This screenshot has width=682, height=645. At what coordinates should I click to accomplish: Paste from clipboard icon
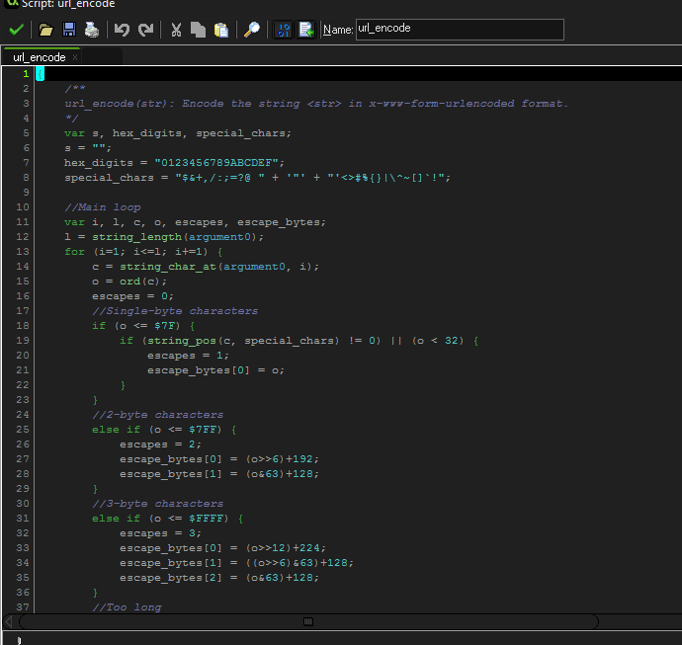(x=221, y=30)
